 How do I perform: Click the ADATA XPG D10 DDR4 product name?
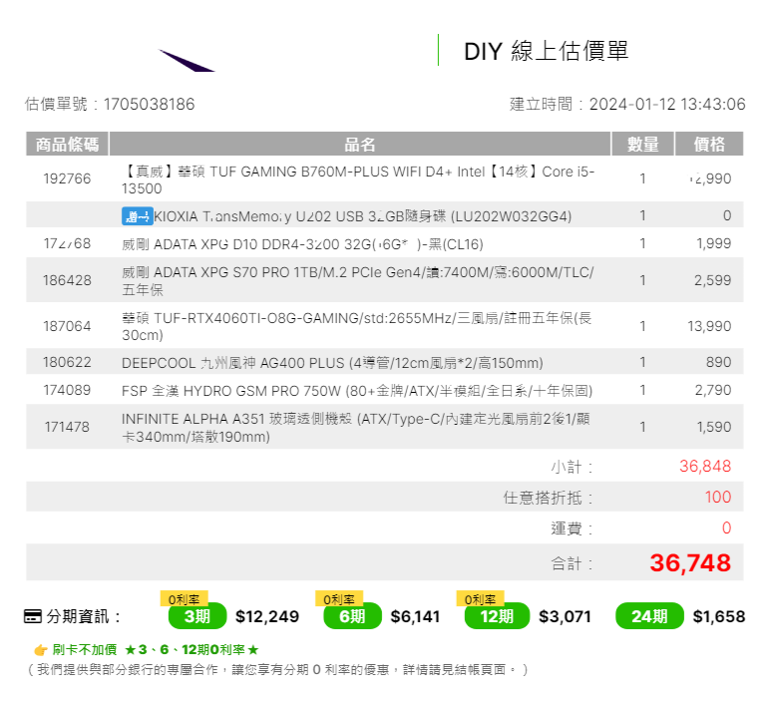coord(302,244)
